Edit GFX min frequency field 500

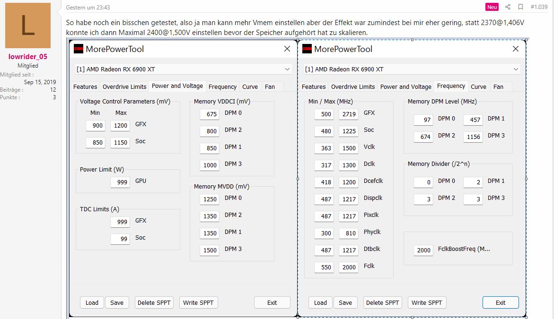pos(324,114)
